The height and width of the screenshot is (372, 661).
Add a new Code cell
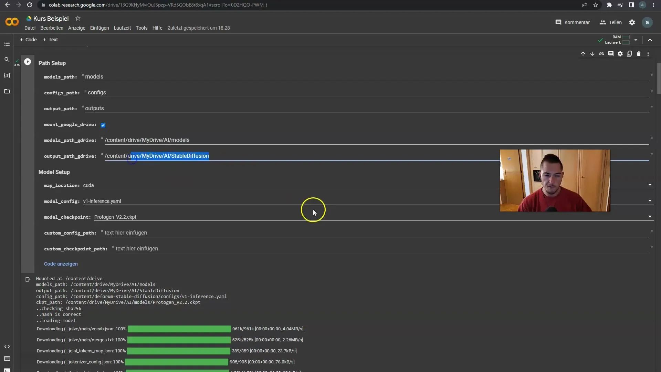(x=28, y=40)
